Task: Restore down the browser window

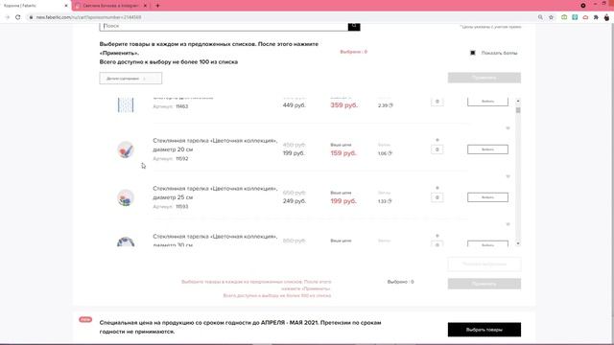Action: pos(603,4)
